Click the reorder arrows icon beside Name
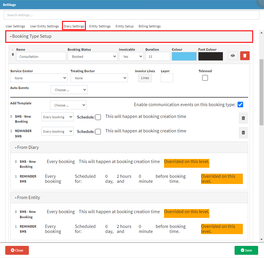 (13, 54)
